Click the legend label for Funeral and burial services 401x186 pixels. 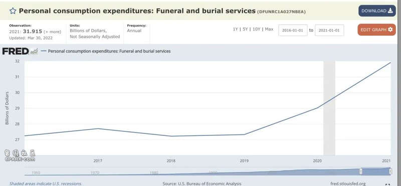(109, 51)
